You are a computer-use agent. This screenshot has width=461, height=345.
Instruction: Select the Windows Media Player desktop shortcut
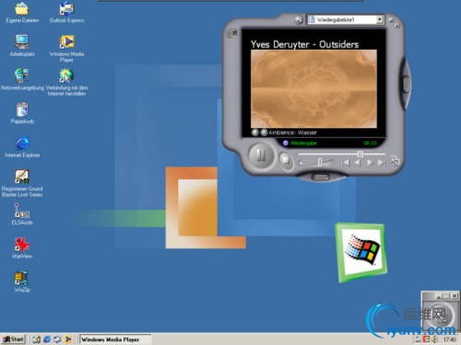point(66,49)
